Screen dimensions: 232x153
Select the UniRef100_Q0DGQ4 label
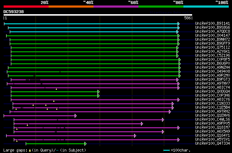pos(212,92)
